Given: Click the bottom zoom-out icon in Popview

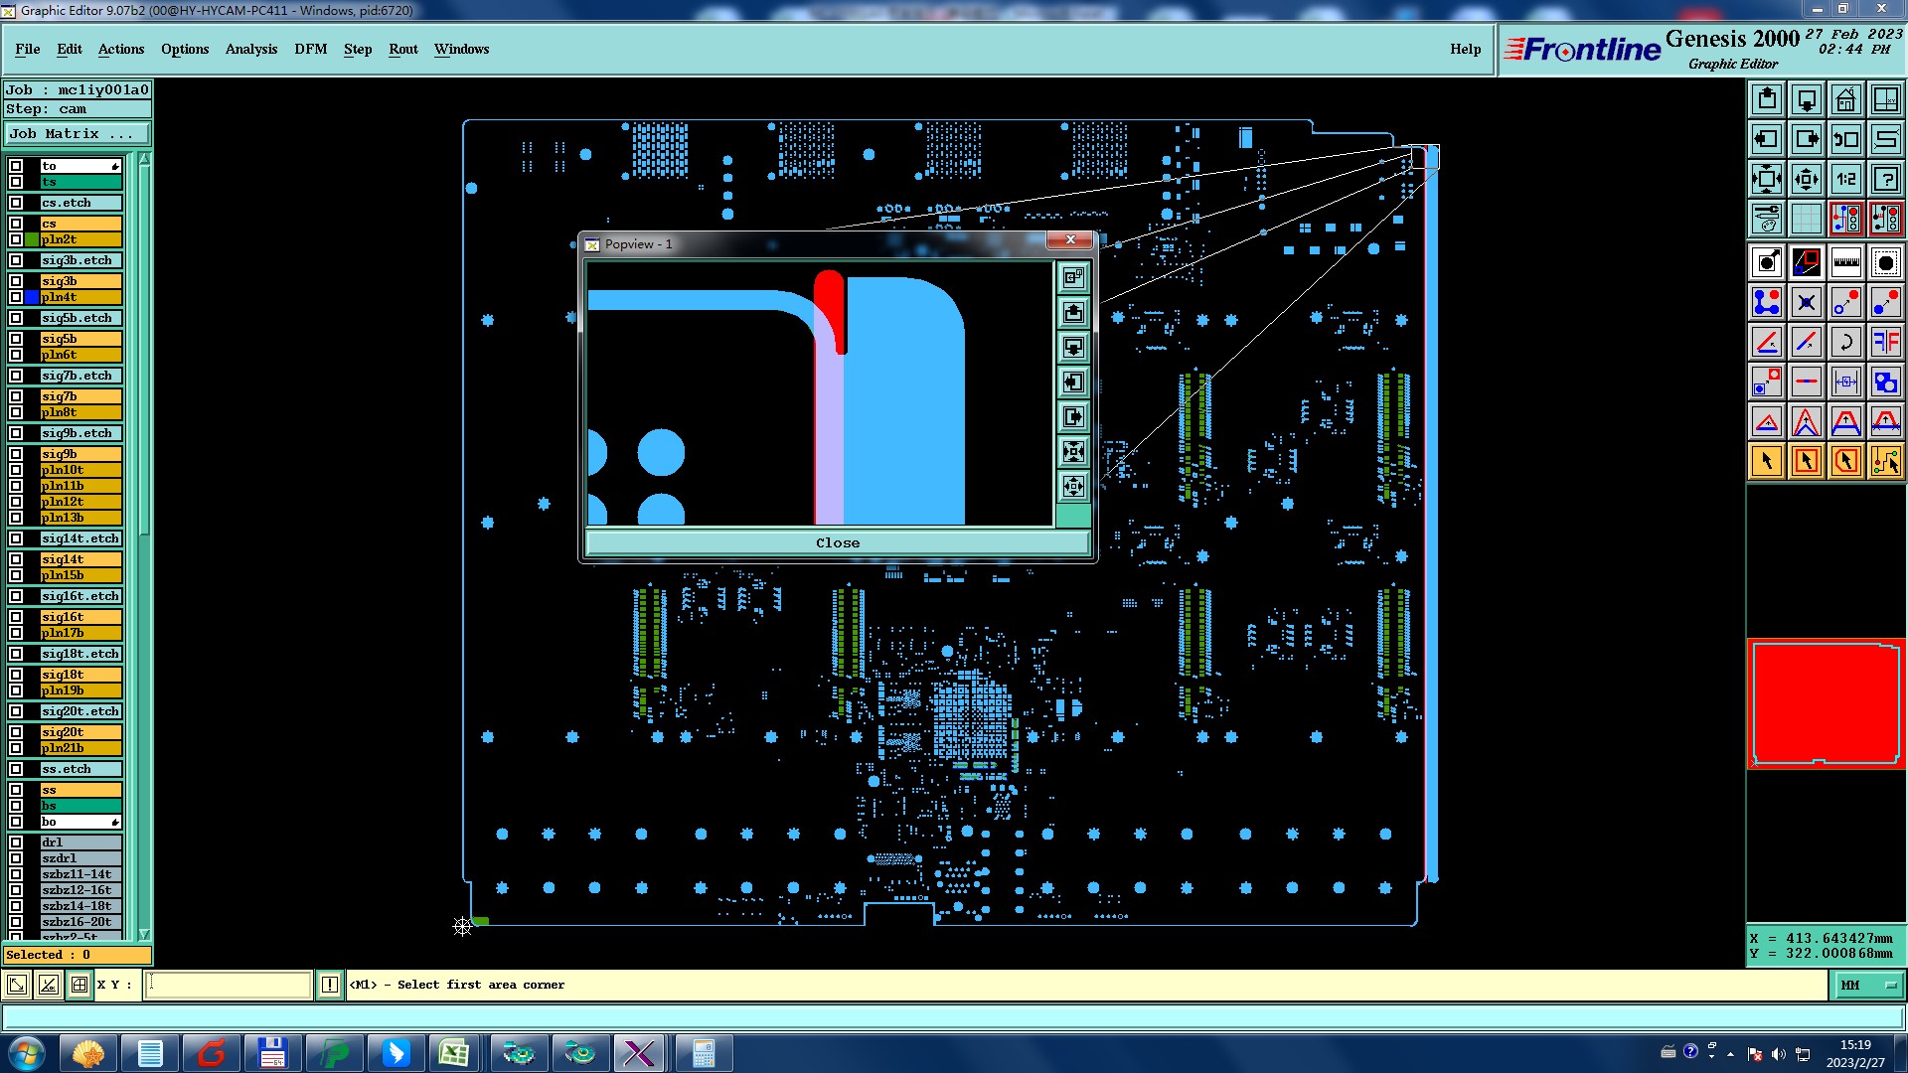Looking at the screenshot, I should pos(1073,486).
